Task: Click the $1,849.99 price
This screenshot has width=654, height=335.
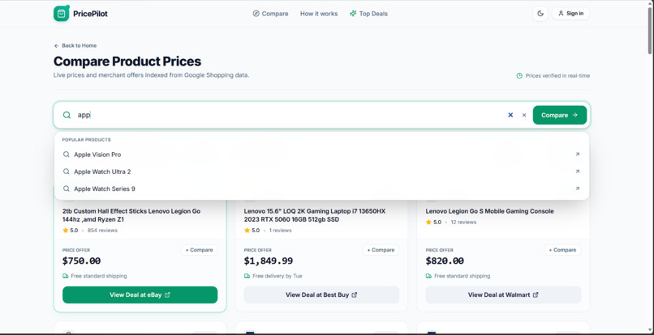Action: pyautogui.click(x=269, y=261)
